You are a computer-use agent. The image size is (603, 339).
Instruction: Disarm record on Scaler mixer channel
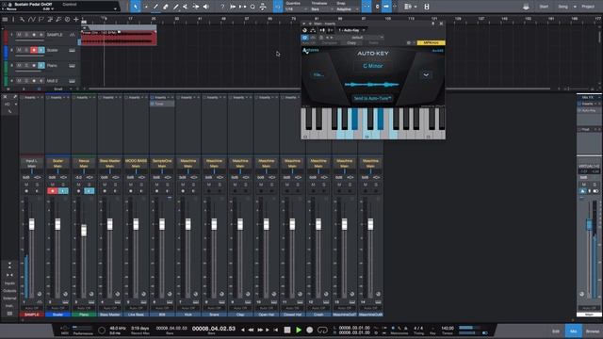[x=53, y=191]
